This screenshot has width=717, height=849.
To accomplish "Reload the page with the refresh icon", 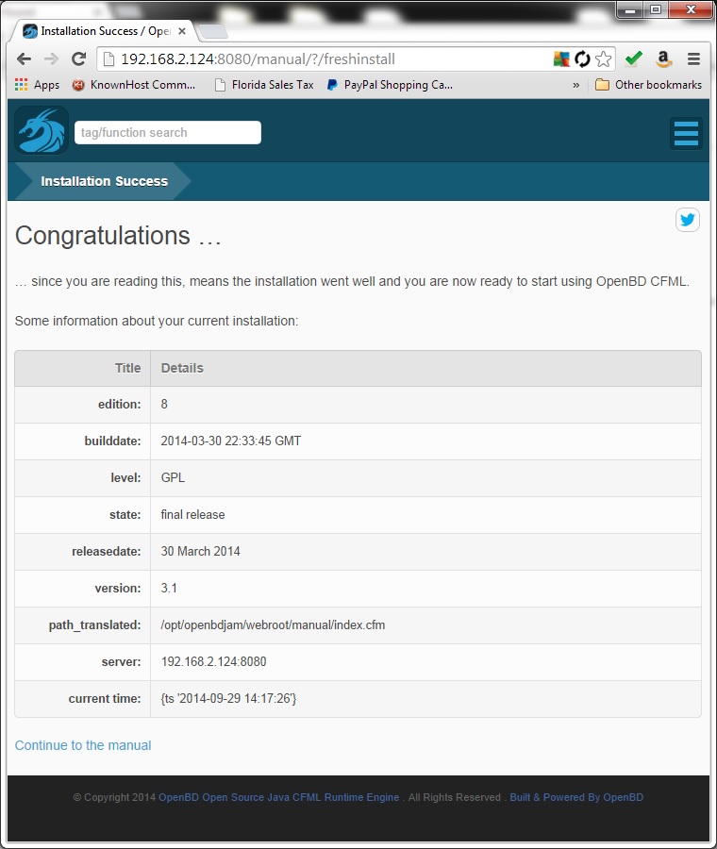I will 79,59.
